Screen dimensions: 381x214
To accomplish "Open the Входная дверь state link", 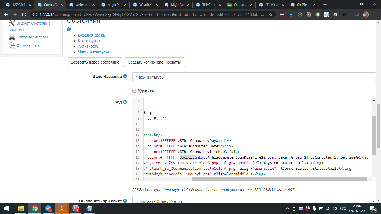I will (x=91, y=35).
